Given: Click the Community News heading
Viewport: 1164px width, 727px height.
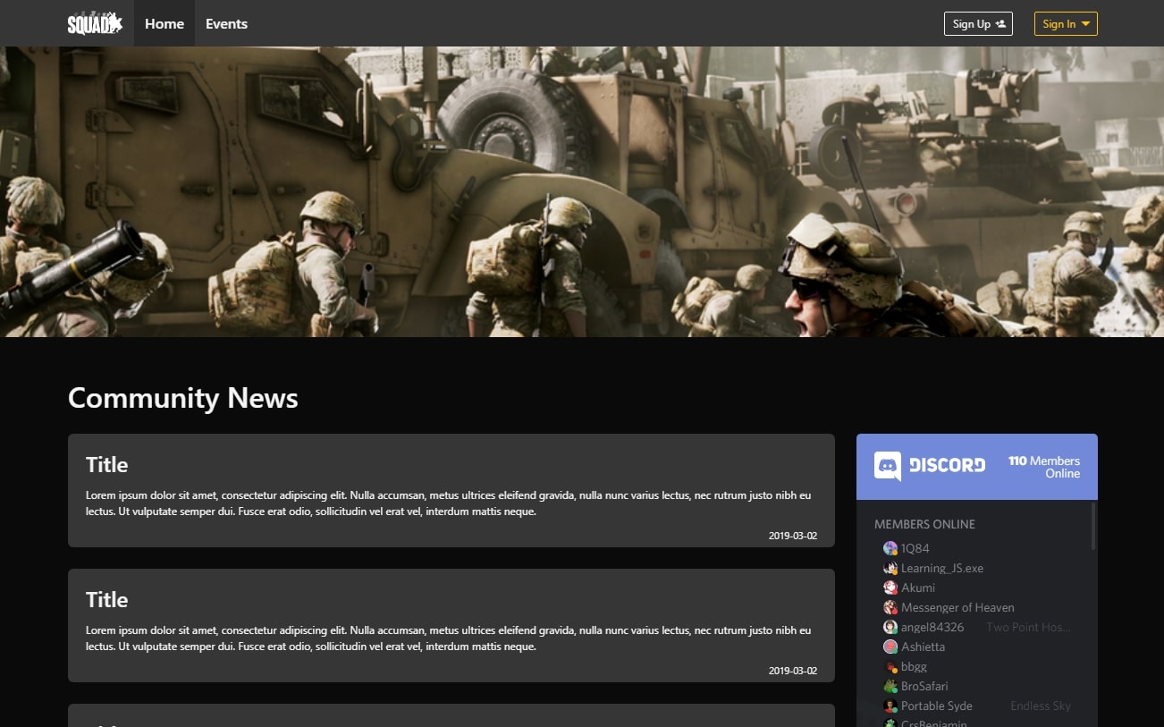Looking at the screenshot, I should pos(183,398).
